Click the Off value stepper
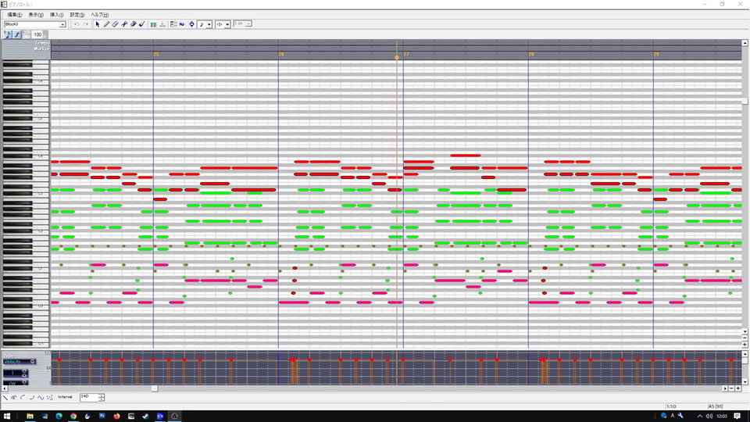The width and height of the screenshot is (750, 422). coord(25,383)
